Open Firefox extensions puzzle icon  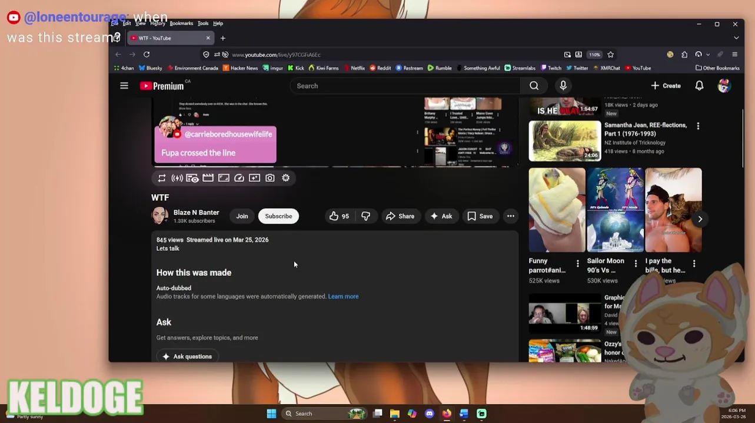click(684, 55)
